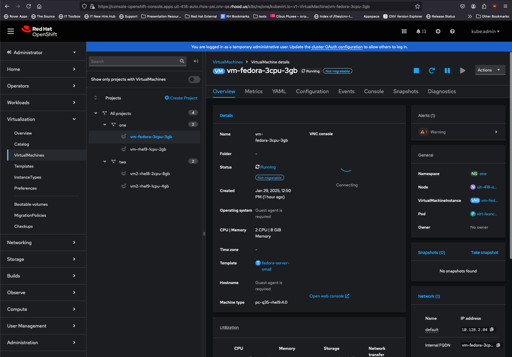Click the help question mark icon
Viewport: 512px width, 357px height.
452,31
